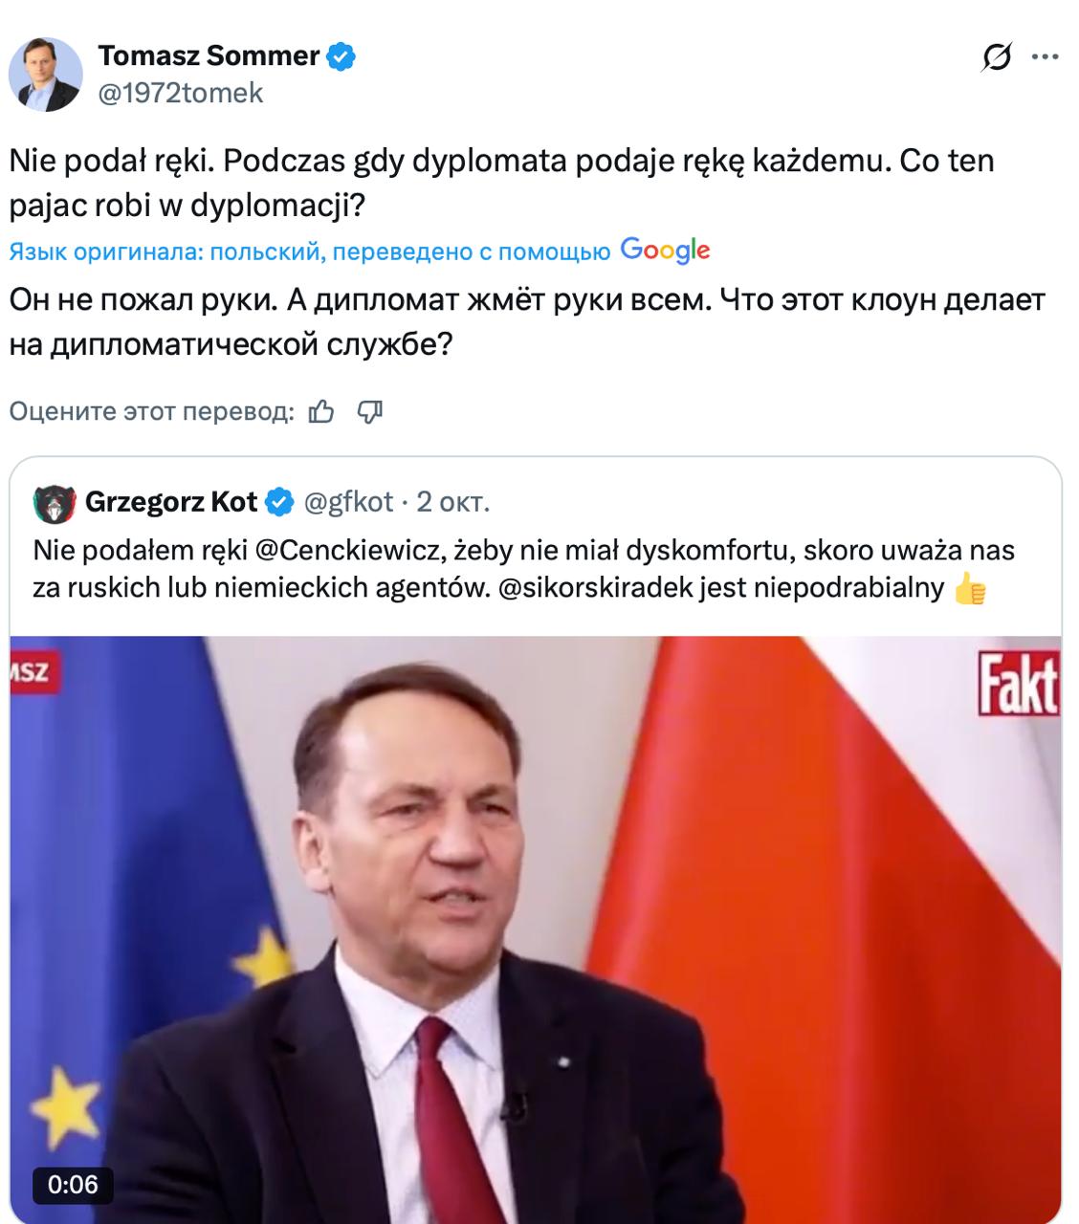Open the @1972tomek handle

[180, 93]
